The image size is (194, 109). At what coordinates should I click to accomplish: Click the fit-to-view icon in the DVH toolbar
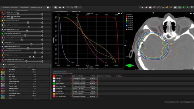[x=75, y=7]
